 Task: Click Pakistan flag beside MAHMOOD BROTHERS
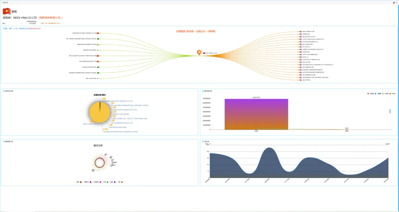click(x=98, y=67)
